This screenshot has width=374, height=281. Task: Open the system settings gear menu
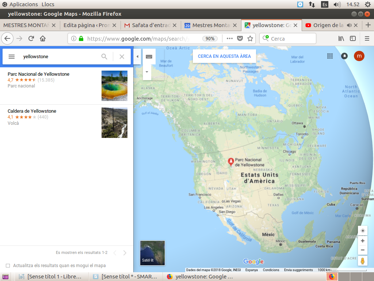click(367, 4)
